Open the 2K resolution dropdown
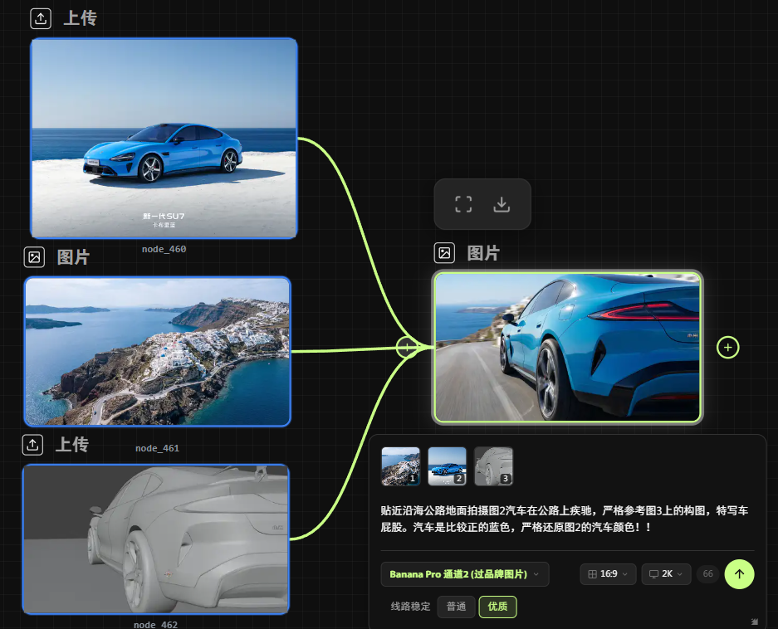 pos(666,574)
